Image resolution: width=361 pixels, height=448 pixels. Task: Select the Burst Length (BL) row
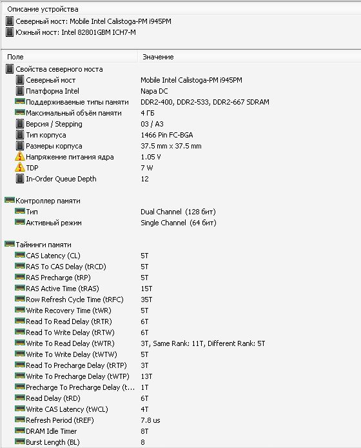[x=182, y=442]
